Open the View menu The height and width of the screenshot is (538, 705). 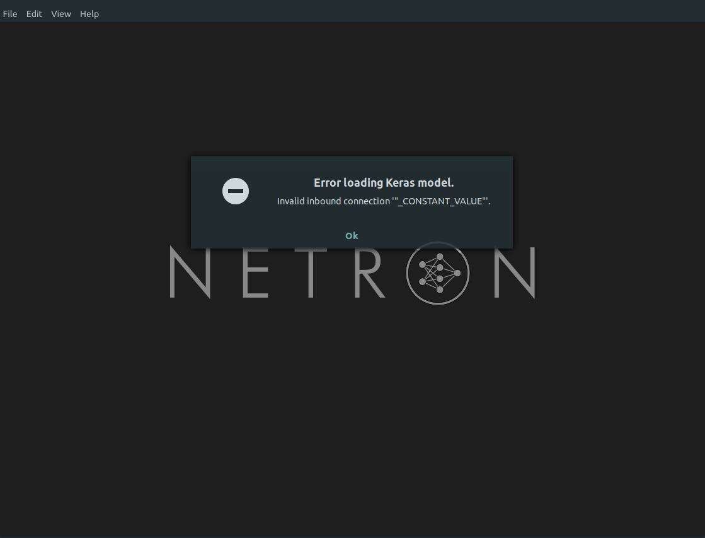click(x=60, y=13)
